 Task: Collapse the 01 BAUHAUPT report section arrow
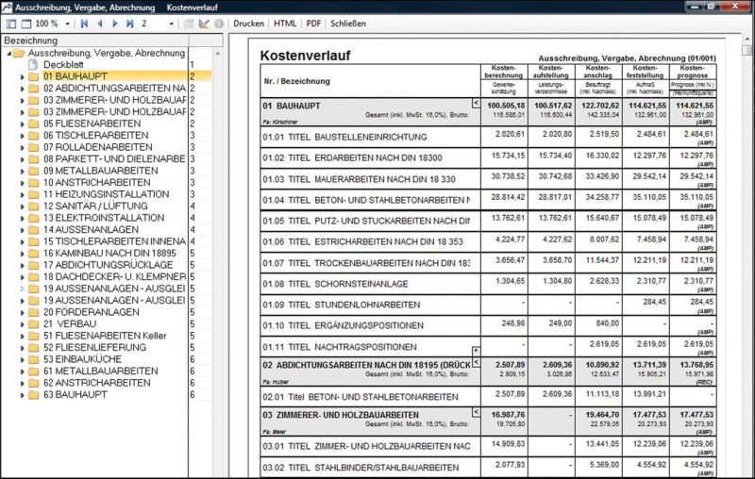tap(476, 103)
